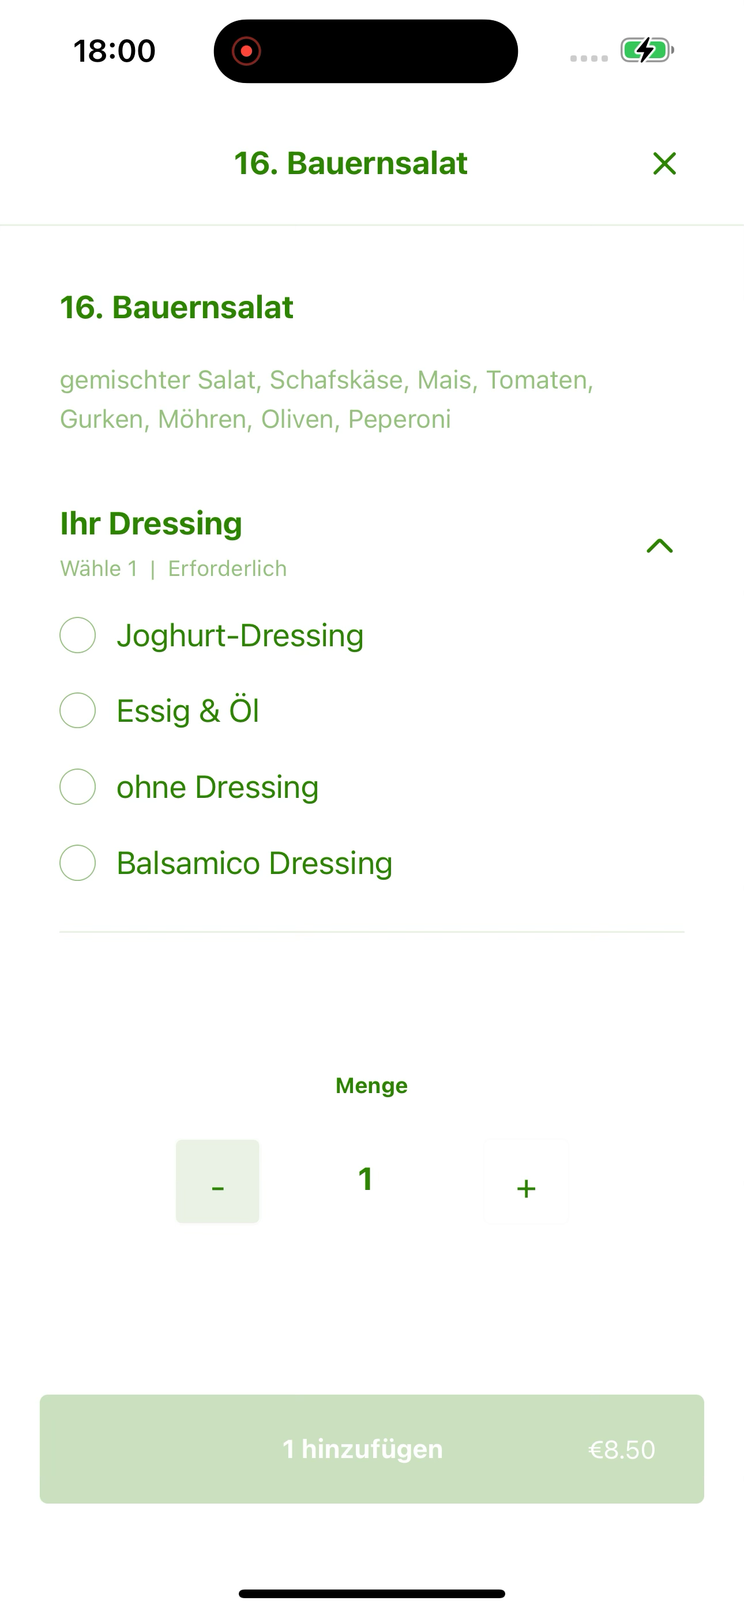This screenshot has width=744, height=1612.
Task: Decrease quantity with the minus button
Action: (x=217, y=1181)
